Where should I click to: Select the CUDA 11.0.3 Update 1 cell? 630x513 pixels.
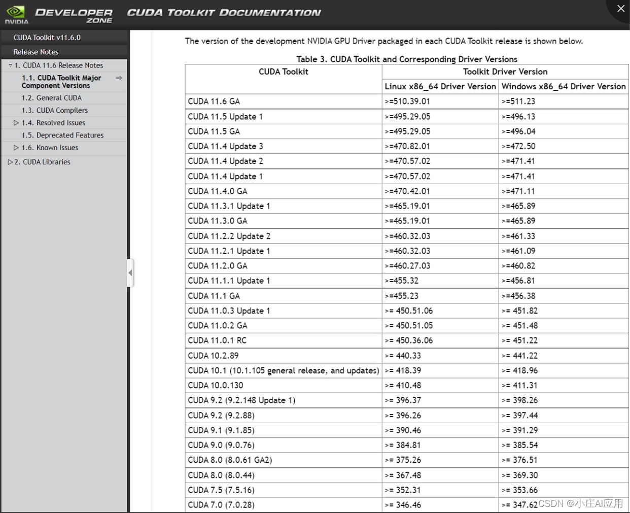point(284,311)
